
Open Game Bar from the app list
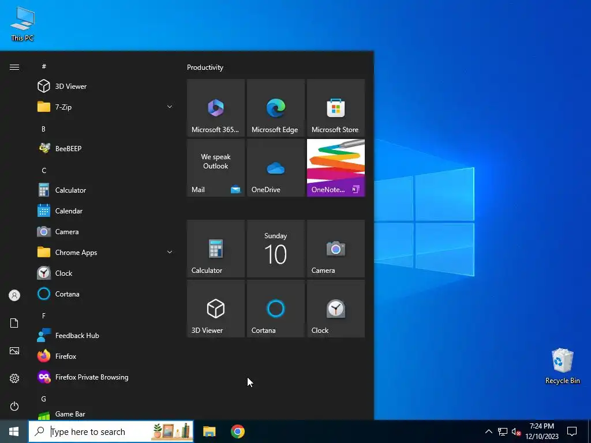pos(106,414)
